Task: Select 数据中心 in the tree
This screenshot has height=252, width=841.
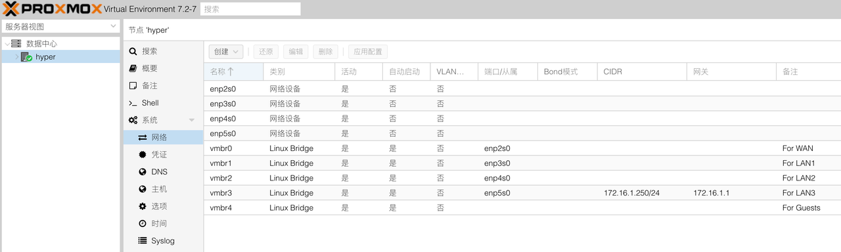Action: coord(41,43)
